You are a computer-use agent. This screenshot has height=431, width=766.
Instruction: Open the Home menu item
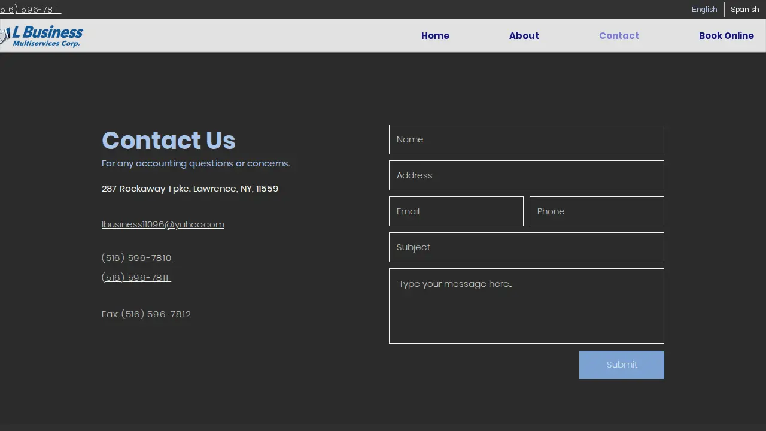pos(435,36)
